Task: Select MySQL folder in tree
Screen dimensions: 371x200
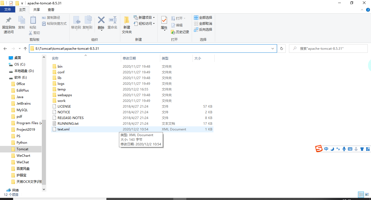Action: coord(22,110)
